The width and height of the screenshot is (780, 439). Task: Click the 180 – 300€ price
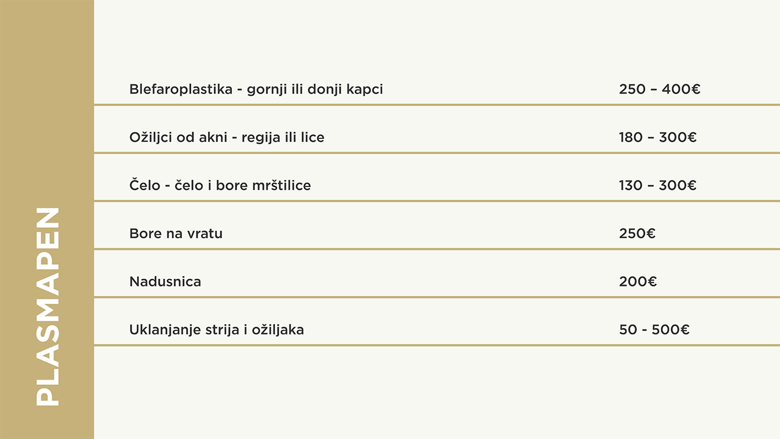coord(657,137)
